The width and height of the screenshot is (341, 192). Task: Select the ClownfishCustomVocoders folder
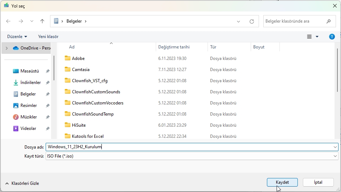[97, 103]
